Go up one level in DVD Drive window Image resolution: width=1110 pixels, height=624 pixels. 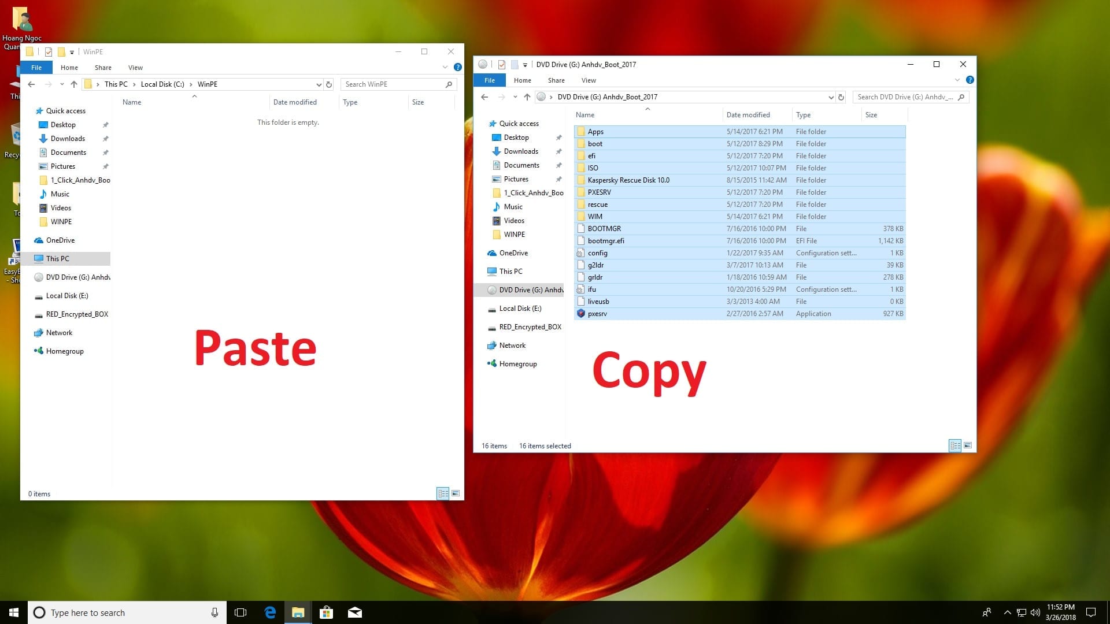click(527, 97)
